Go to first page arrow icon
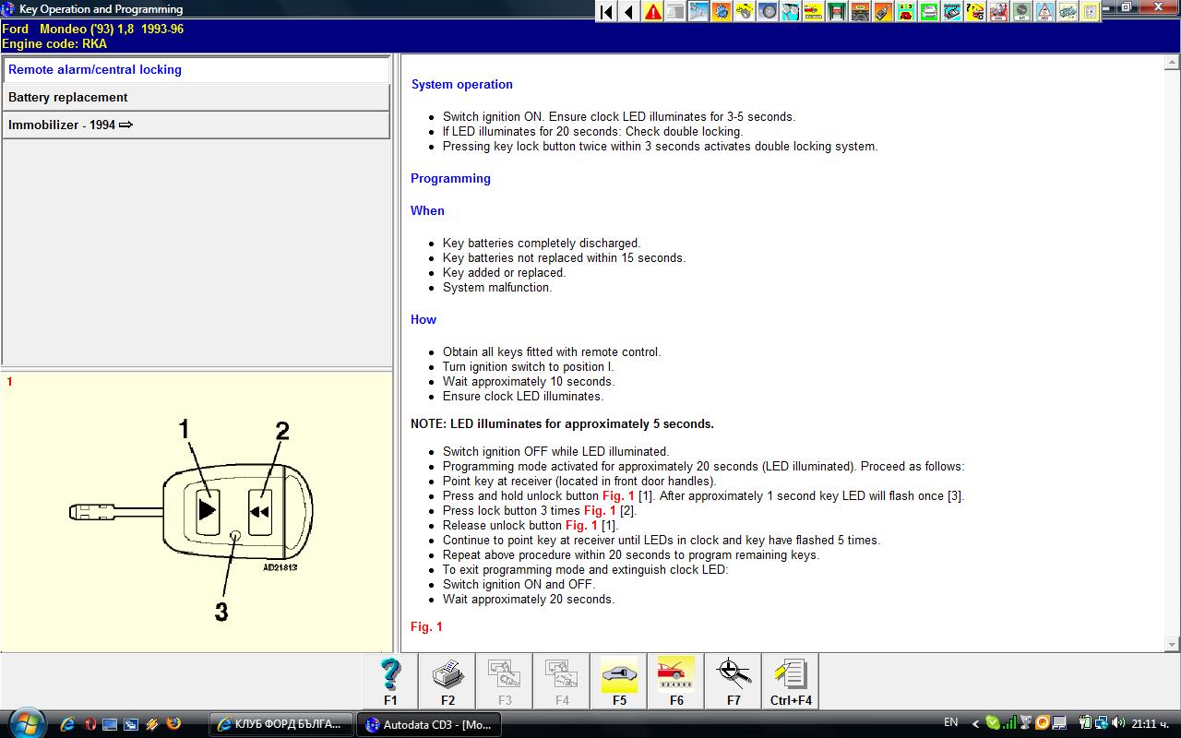 pyautogui.click(x=606, y=12)
